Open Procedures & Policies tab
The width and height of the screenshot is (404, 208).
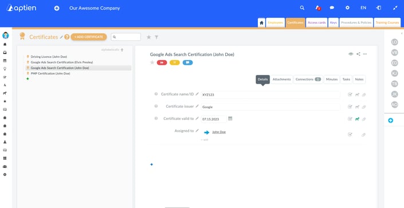pyautogui.click(x=356, y=23)
